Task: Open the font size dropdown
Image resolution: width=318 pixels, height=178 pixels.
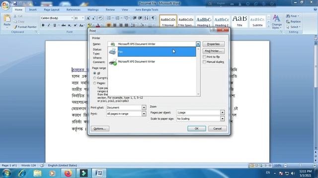Action: pos(82,18)
